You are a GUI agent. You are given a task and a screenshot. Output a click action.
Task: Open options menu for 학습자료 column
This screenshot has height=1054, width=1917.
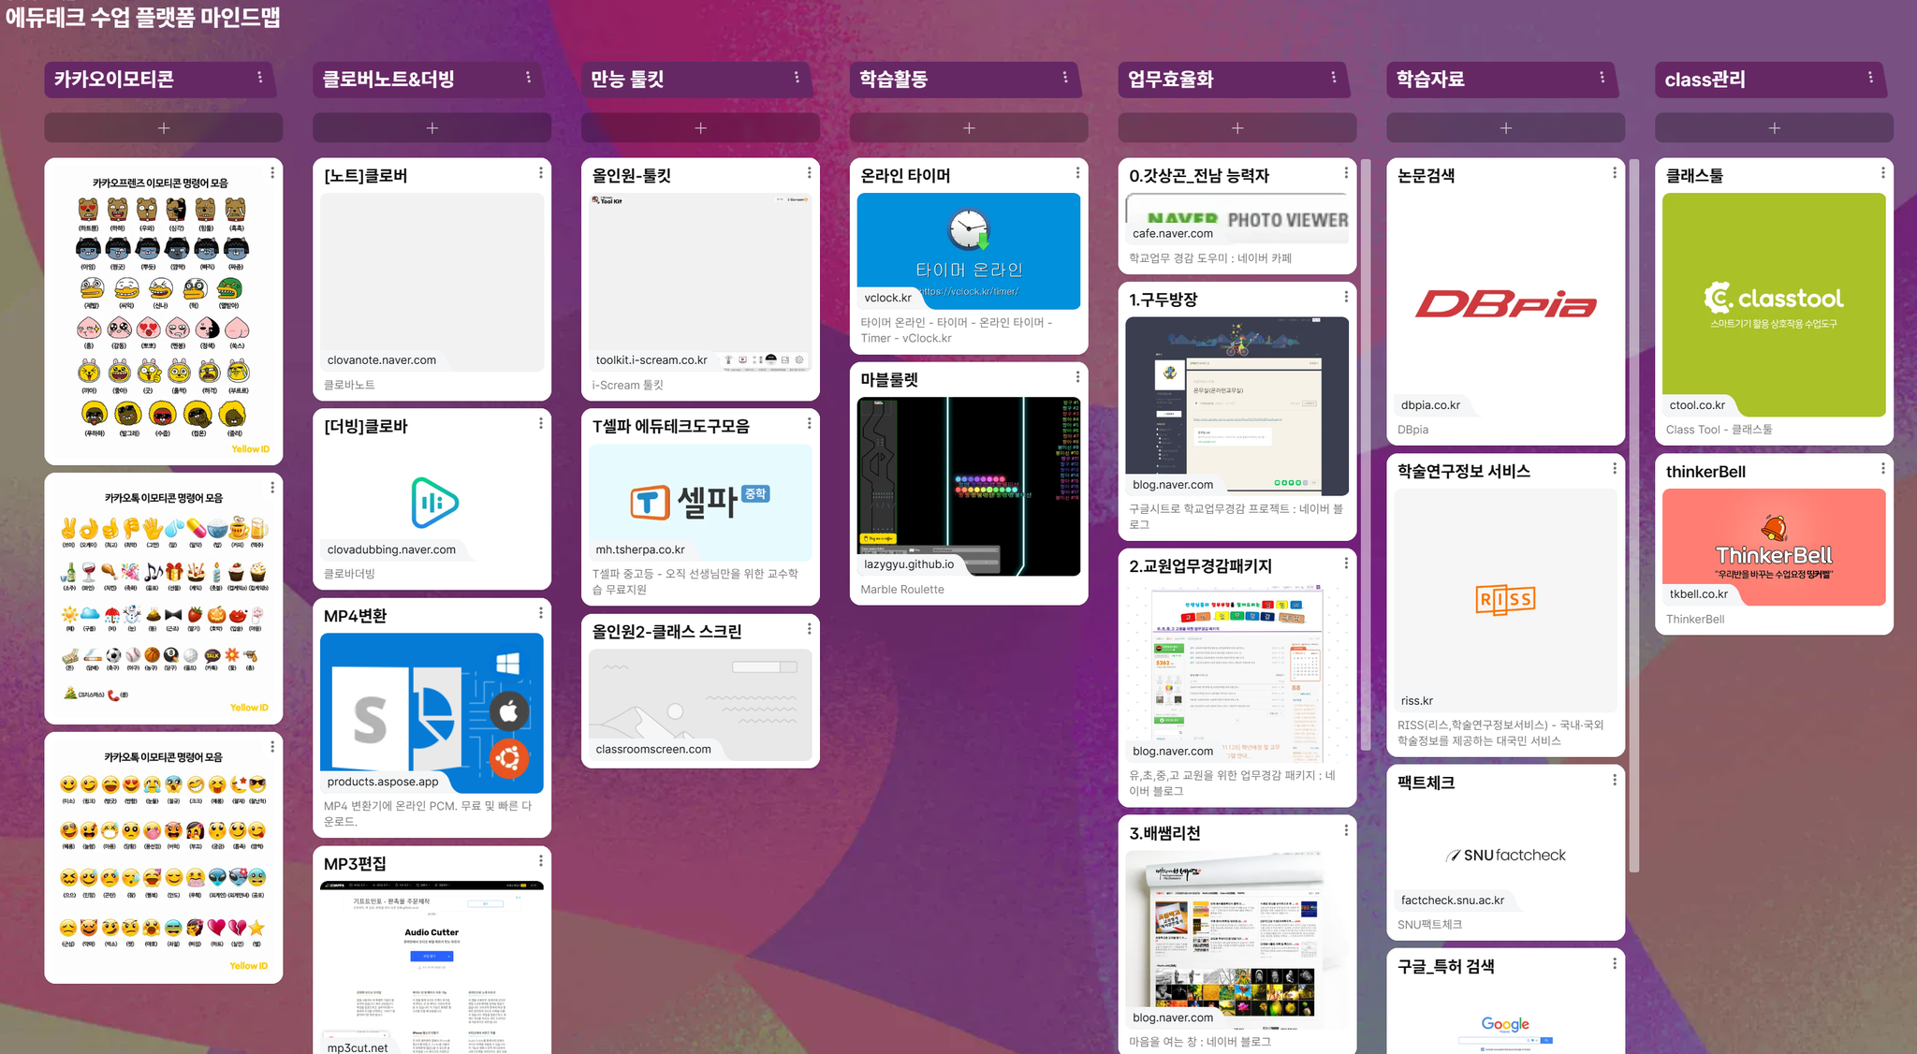click(x=1602, y=78)
